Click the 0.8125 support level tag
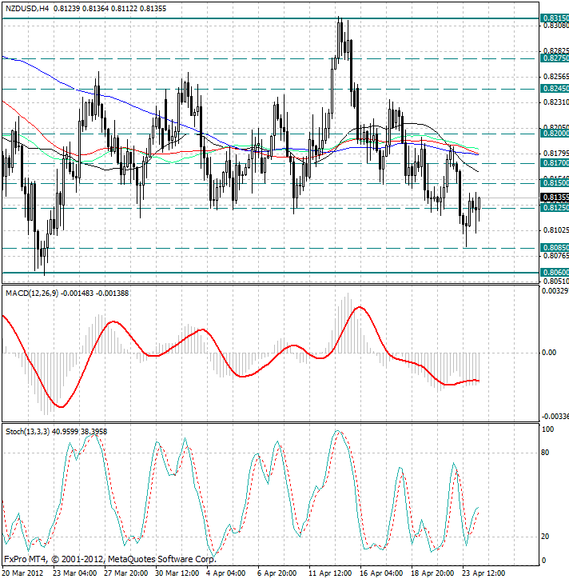The image size is (569, 579). [x=555, y=208]
